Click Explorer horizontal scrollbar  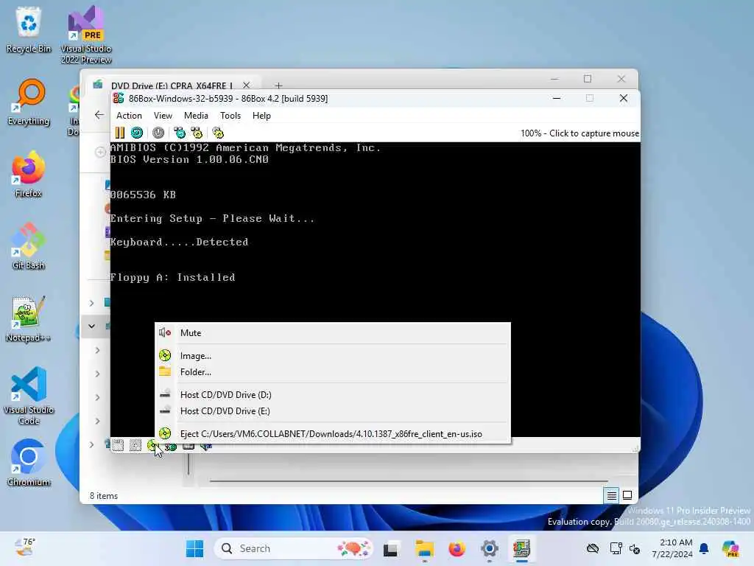[x=409, y=481]
